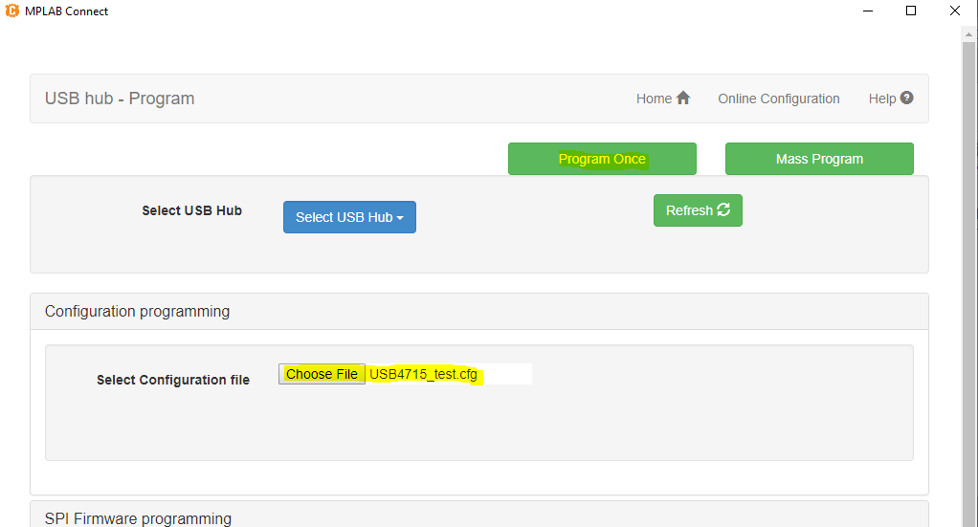Click the MPLAB Connect app logo icon
Viewport: 978px width, 527px height.
pos(11,11)
